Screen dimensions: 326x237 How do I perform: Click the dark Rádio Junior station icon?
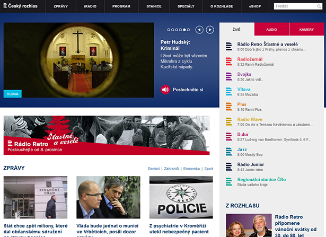[229, 166]
